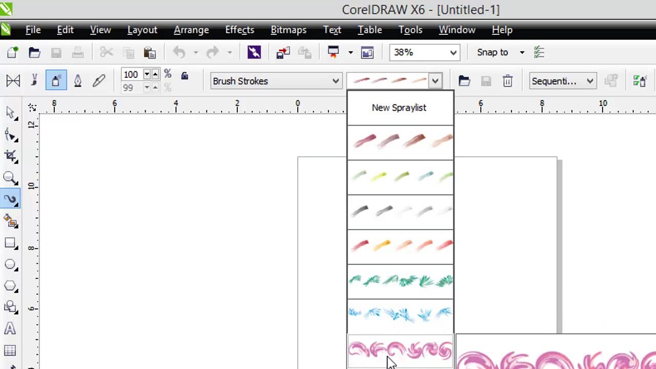Select the Shape tool
Image resolution: width=656 pixels, height=369 pixels.
[10, 135]
